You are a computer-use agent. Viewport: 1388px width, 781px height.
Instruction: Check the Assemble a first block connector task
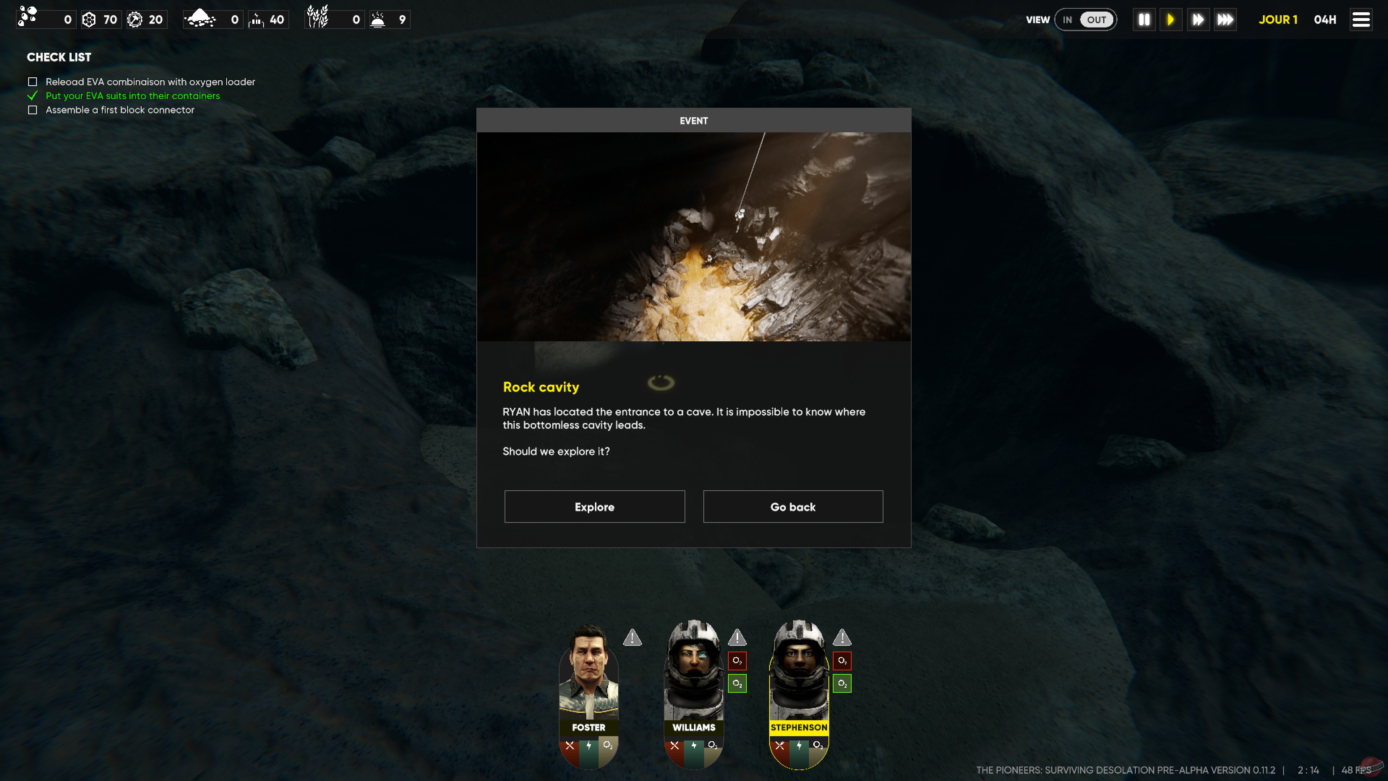coord(32,110)
